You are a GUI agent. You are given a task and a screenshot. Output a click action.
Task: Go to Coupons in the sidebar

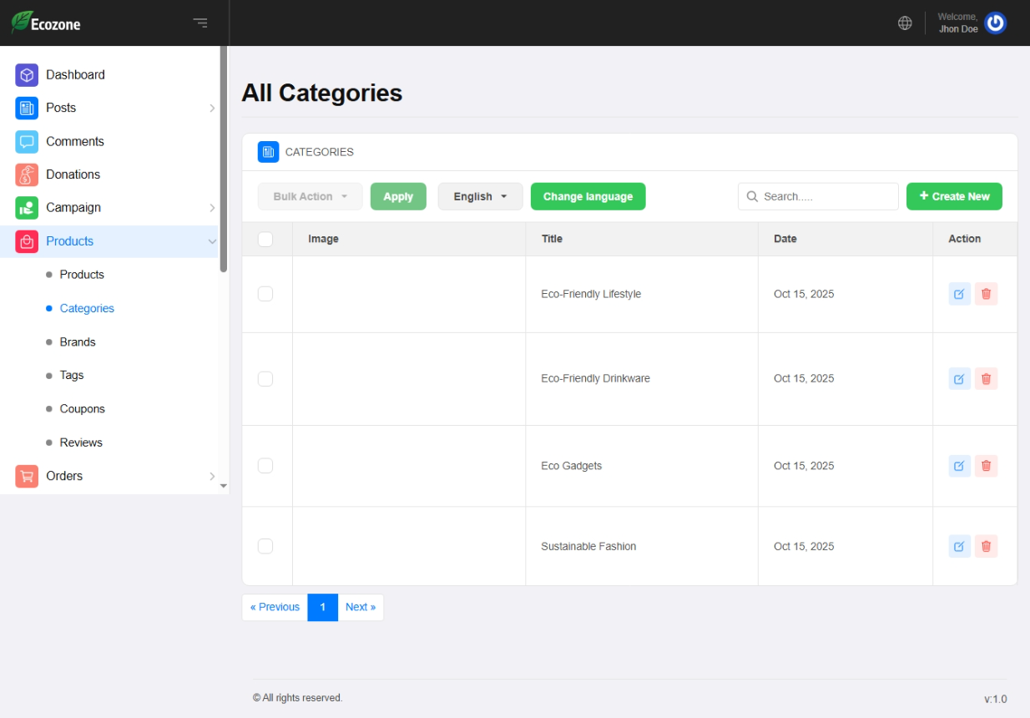click(82, 409)
